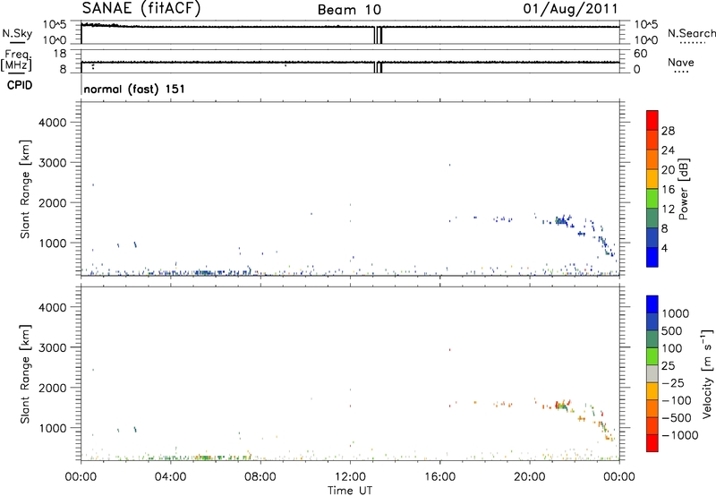Select the CPID row label
This screenshot has width=716, height=496.
tap(20, 85)
